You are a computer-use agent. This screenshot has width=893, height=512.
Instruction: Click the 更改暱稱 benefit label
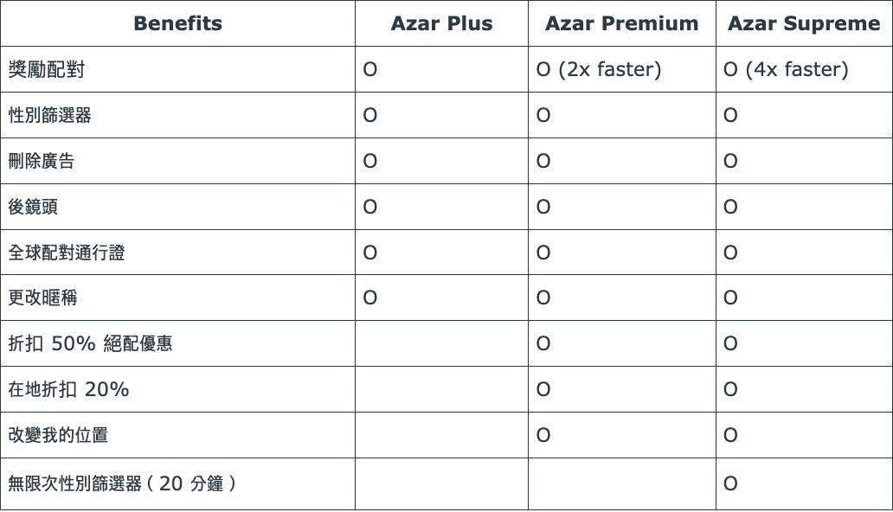click(41, 298)
